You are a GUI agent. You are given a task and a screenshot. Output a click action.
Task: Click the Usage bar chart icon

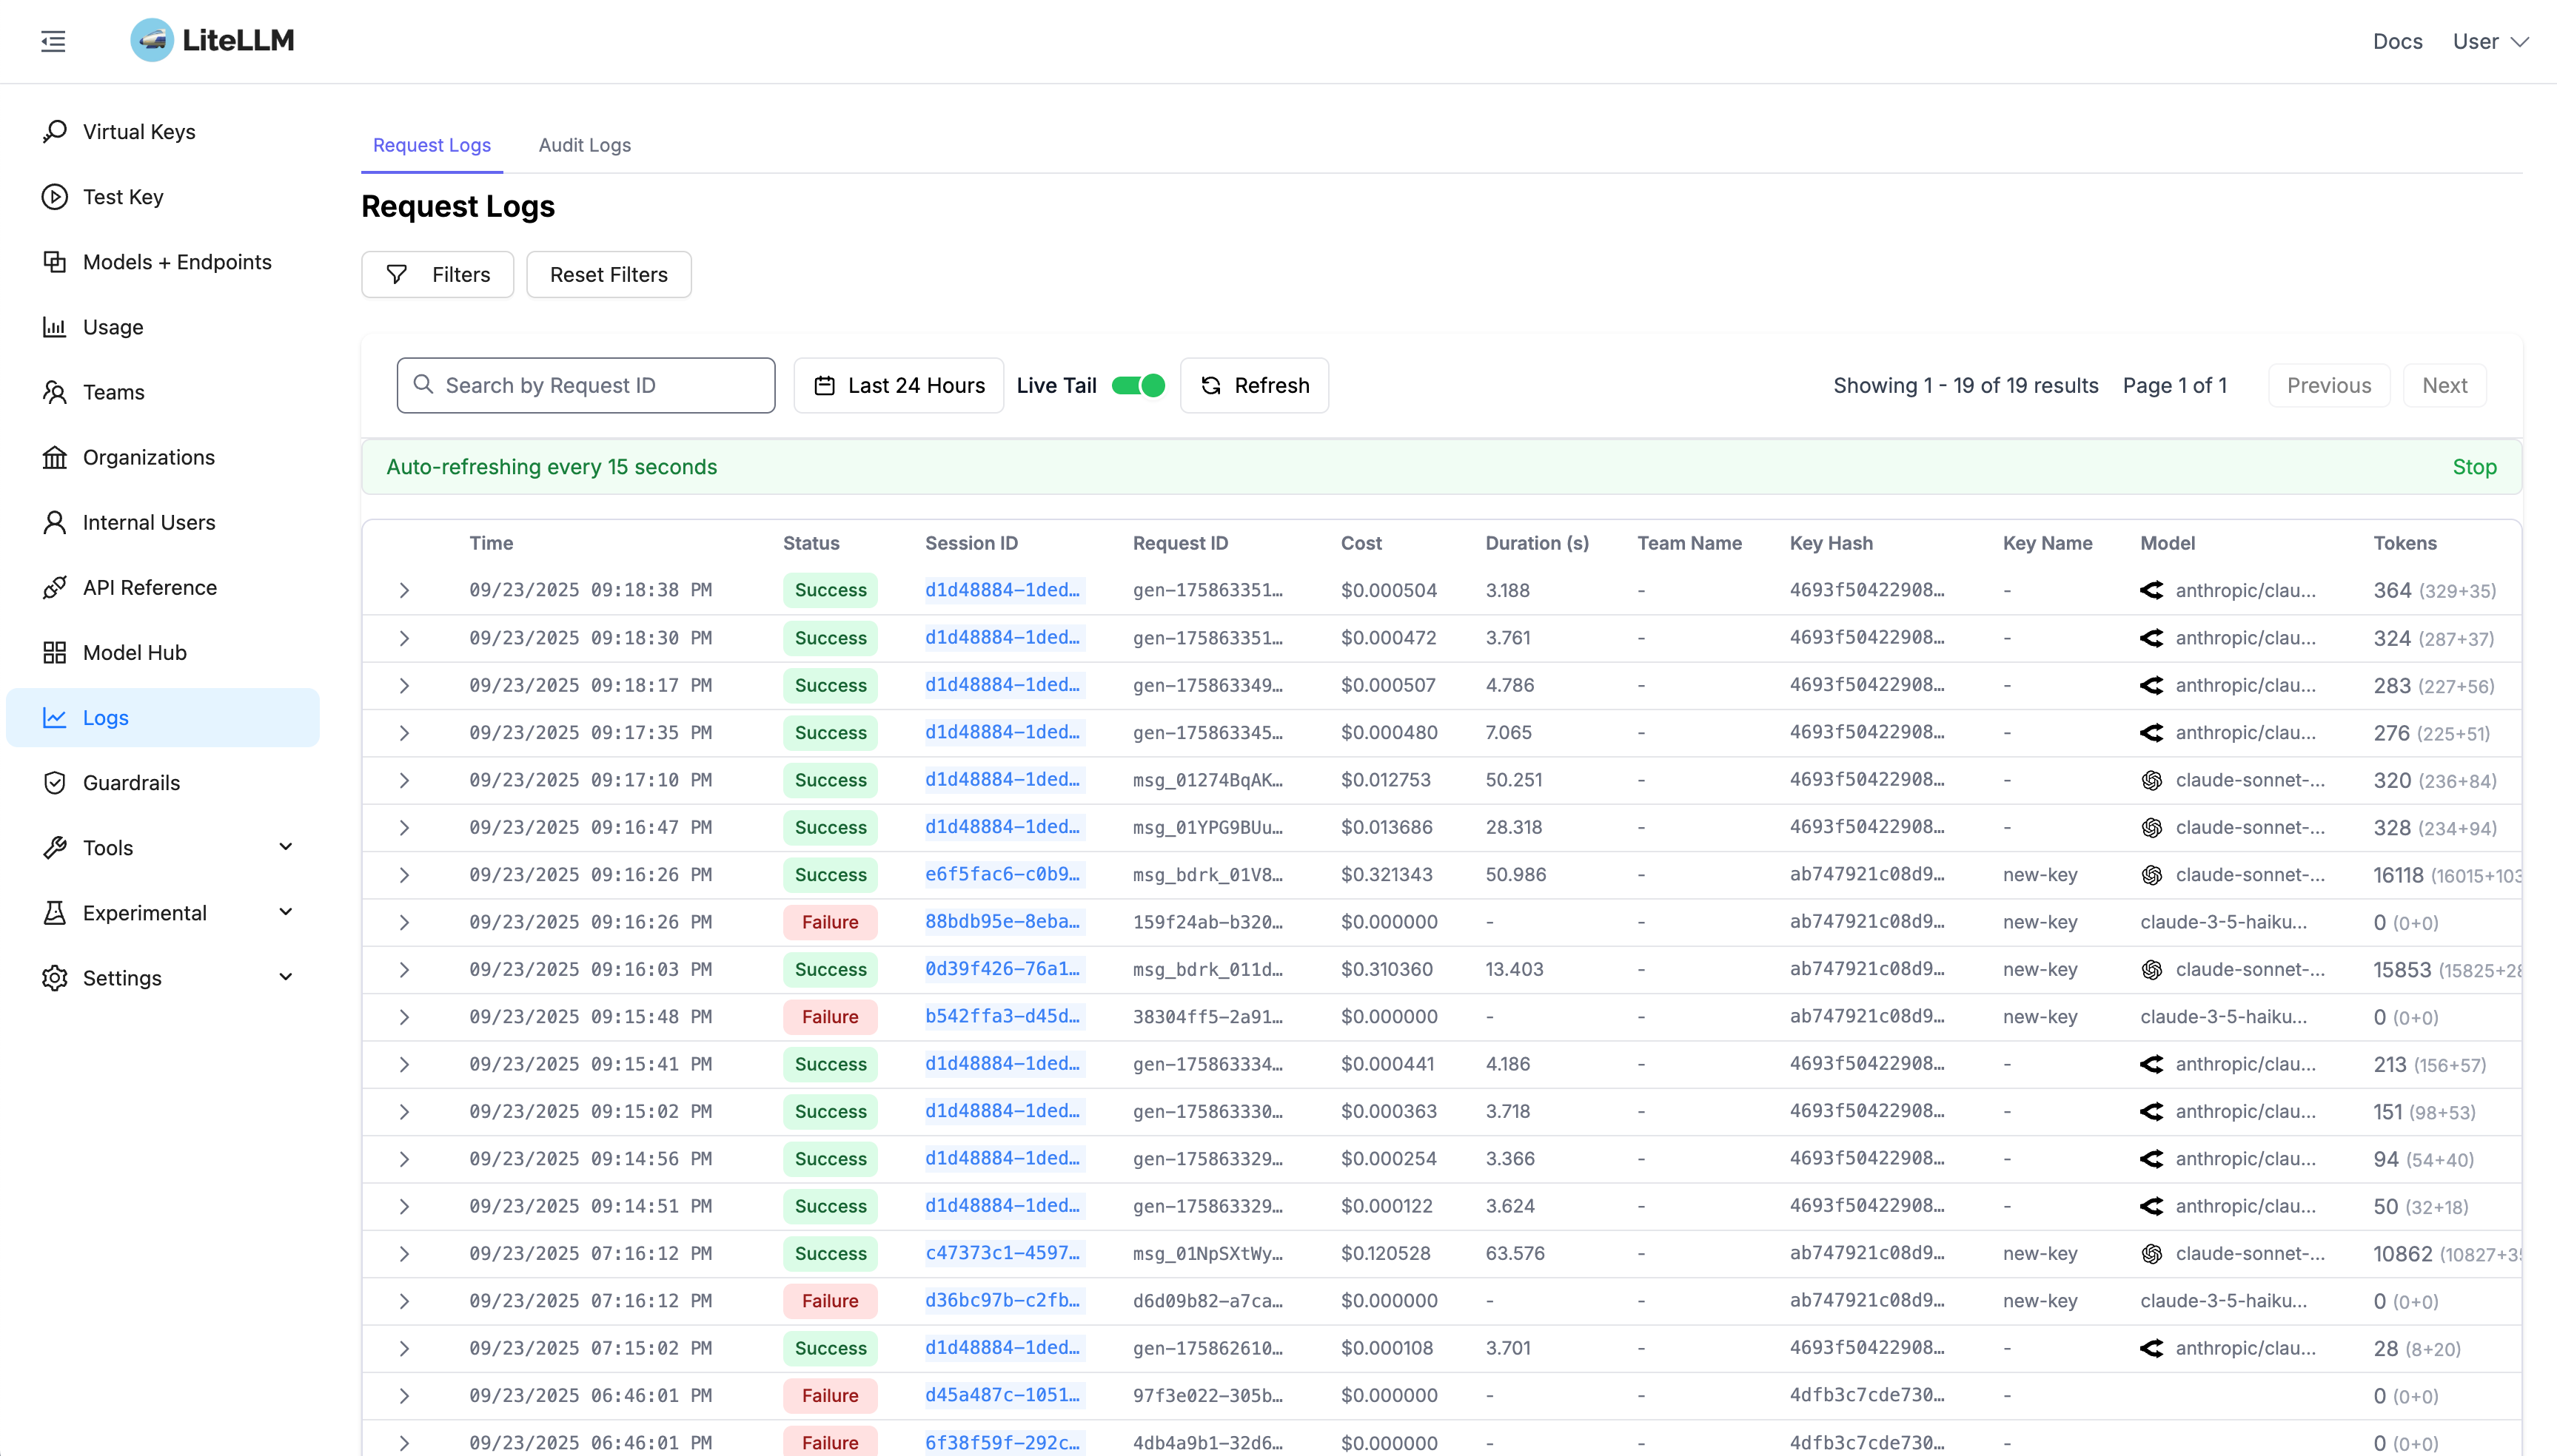click(55, 326)
